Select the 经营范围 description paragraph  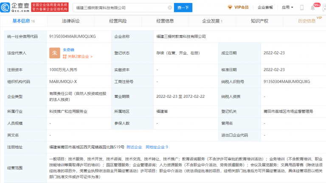(185, 168)
